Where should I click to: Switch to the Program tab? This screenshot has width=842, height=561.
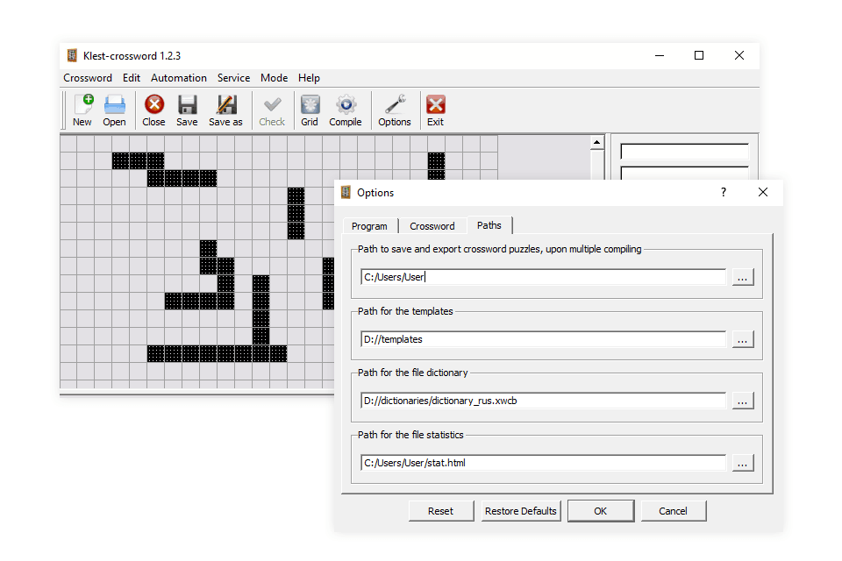coord(369,226)
